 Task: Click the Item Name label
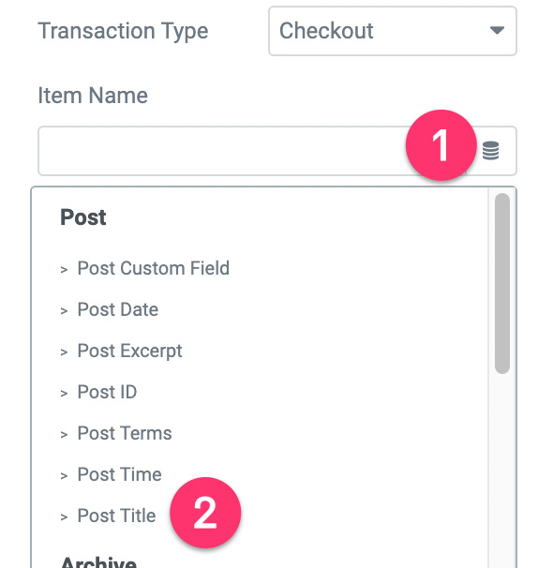pos(93,96)
